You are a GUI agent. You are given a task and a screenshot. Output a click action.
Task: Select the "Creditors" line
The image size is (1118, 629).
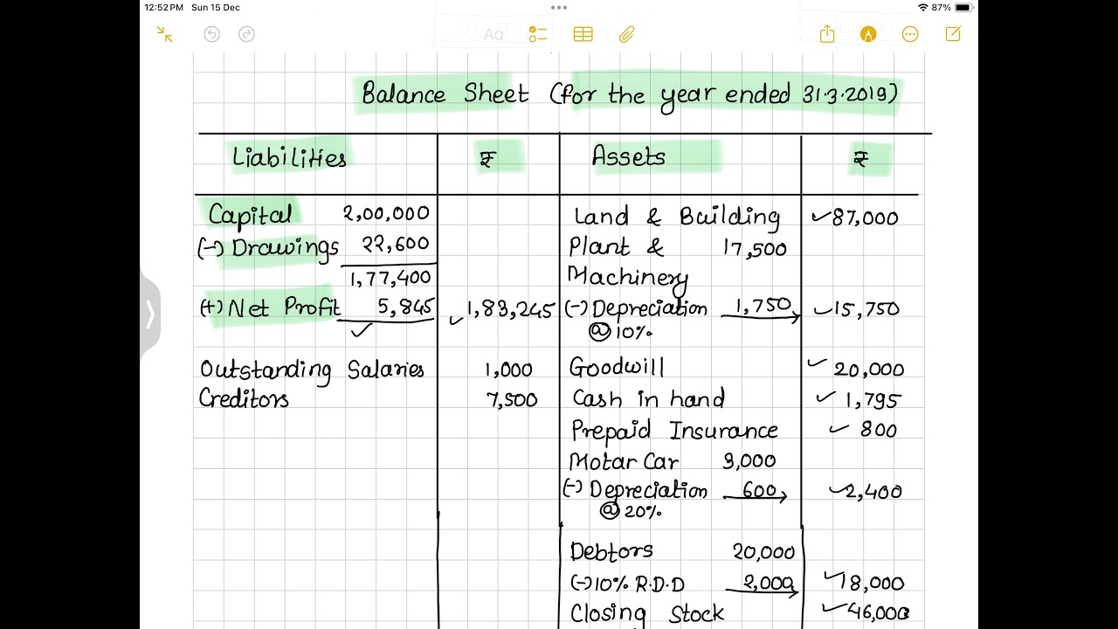(244, 399)
